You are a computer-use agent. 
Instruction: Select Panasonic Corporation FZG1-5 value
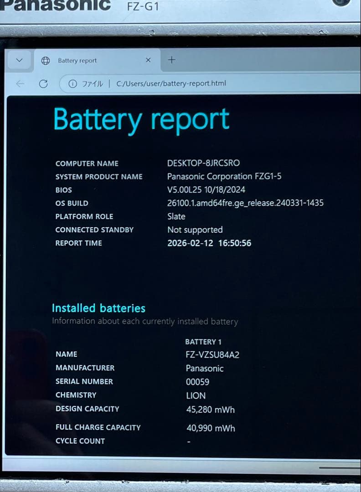224,176
